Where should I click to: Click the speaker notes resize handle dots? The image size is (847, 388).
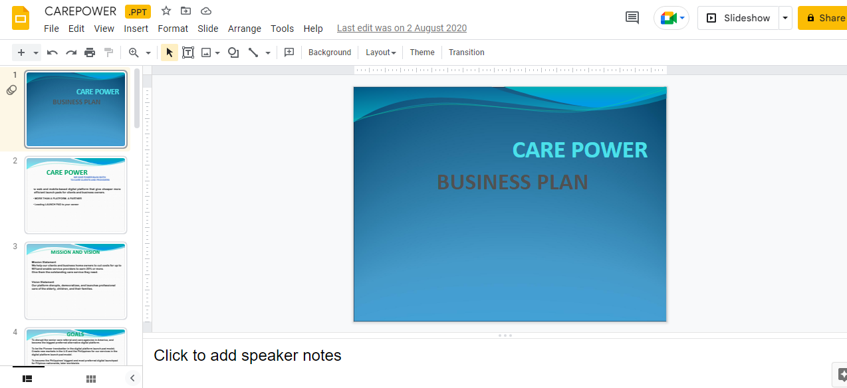505,336
